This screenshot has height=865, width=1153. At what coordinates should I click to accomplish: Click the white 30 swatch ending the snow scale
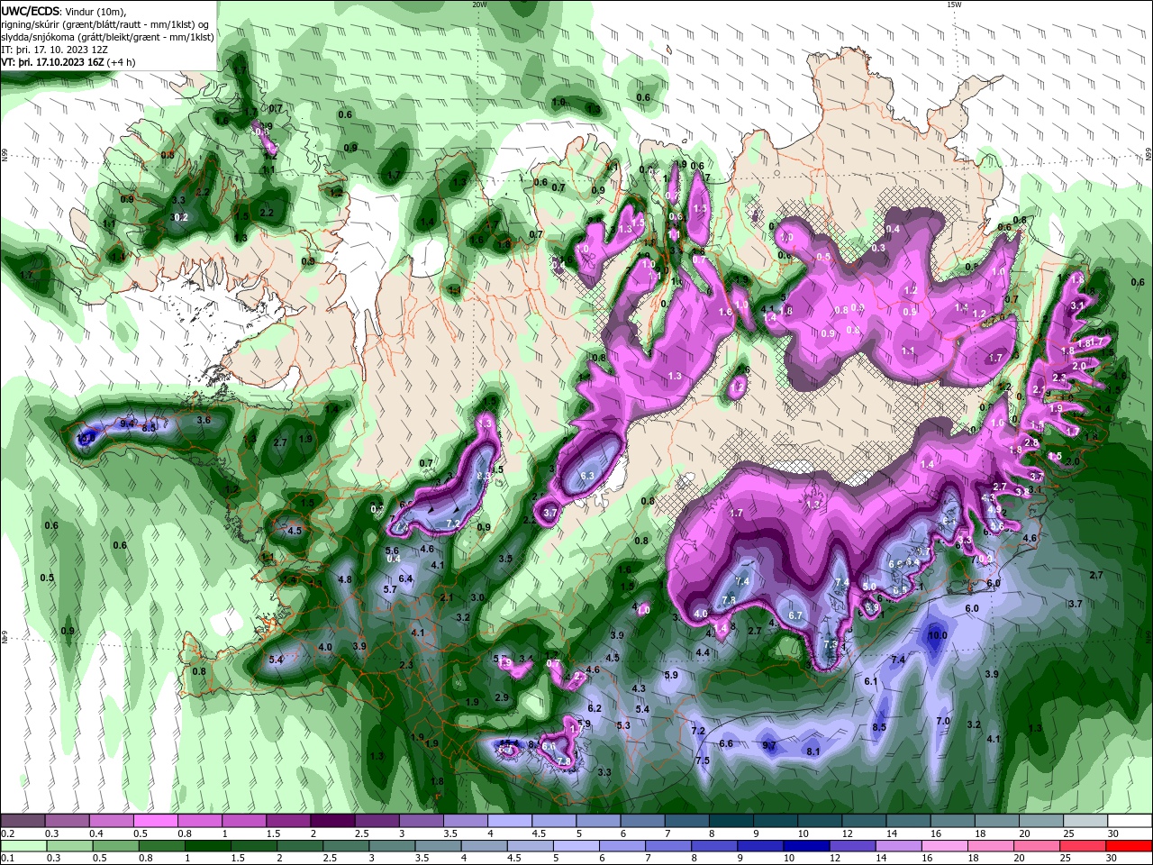point(1130,821)
